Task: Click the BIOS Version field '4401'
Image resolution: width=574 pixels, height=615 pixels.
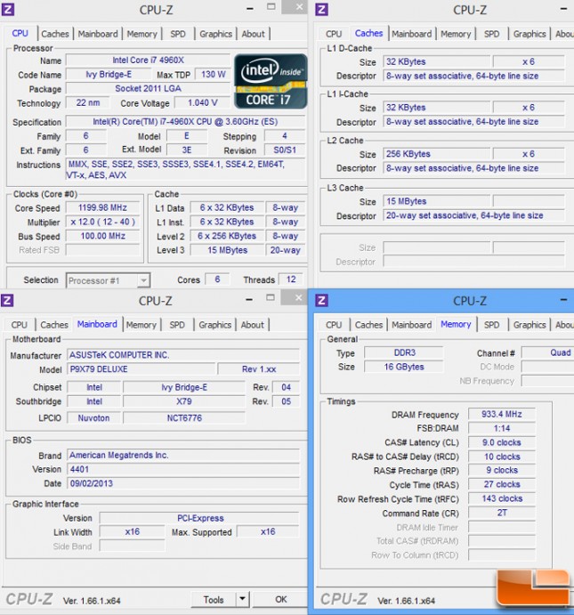Action: [x=183, y=470]
